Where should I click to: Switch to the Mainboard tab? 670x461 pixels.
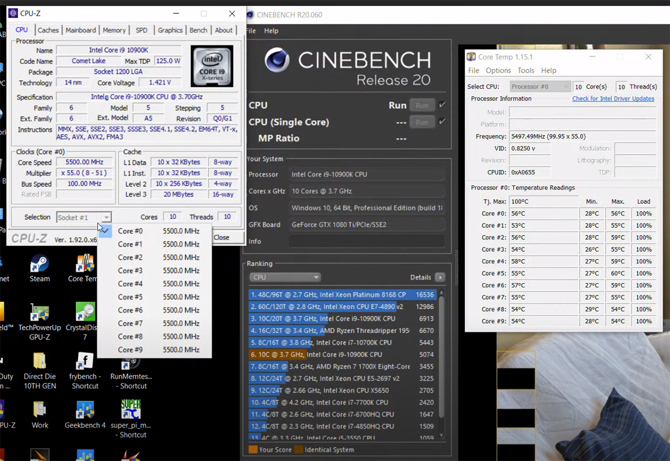click(81, 30)
